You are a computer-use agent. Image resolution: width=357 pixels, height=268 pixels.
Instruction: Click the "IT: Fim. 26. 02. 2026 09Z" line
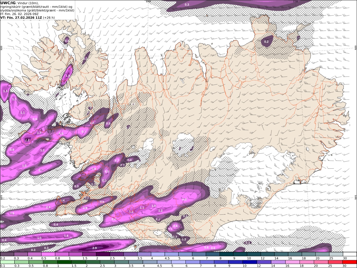click(x=20, y=14)
